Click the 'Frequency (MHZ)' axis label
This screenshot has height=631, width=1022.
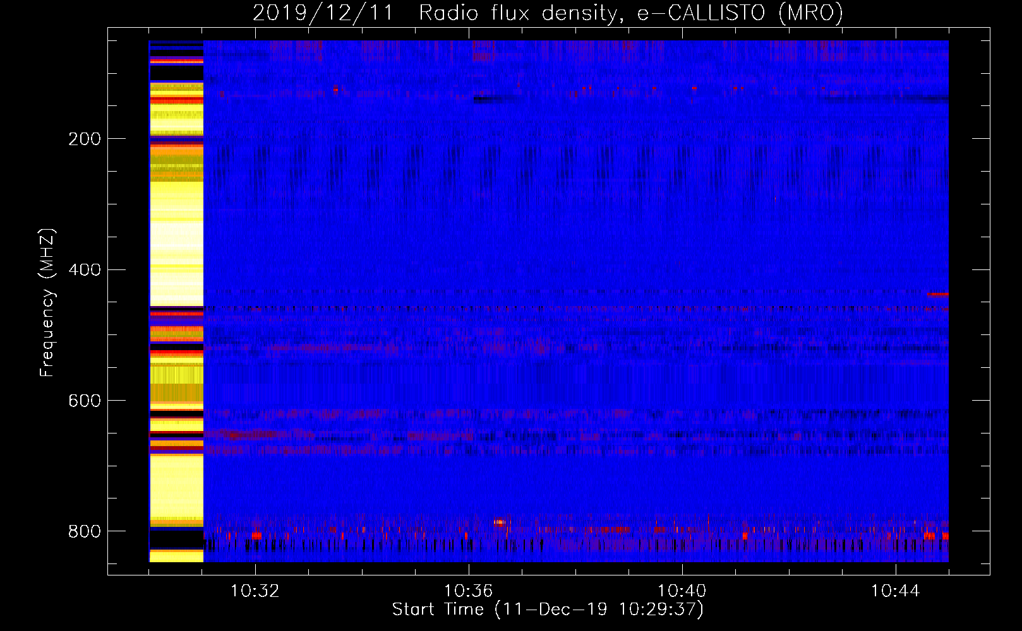(47, 303)
